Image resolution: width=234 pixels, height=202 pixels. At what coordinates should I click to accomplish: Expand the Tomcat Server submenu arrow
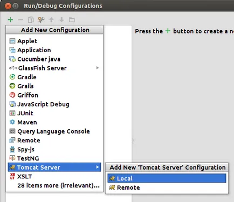98,167
